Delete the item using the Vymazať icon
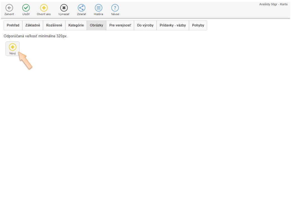Viewport: 292px width, 211px height. click(64, 8)
